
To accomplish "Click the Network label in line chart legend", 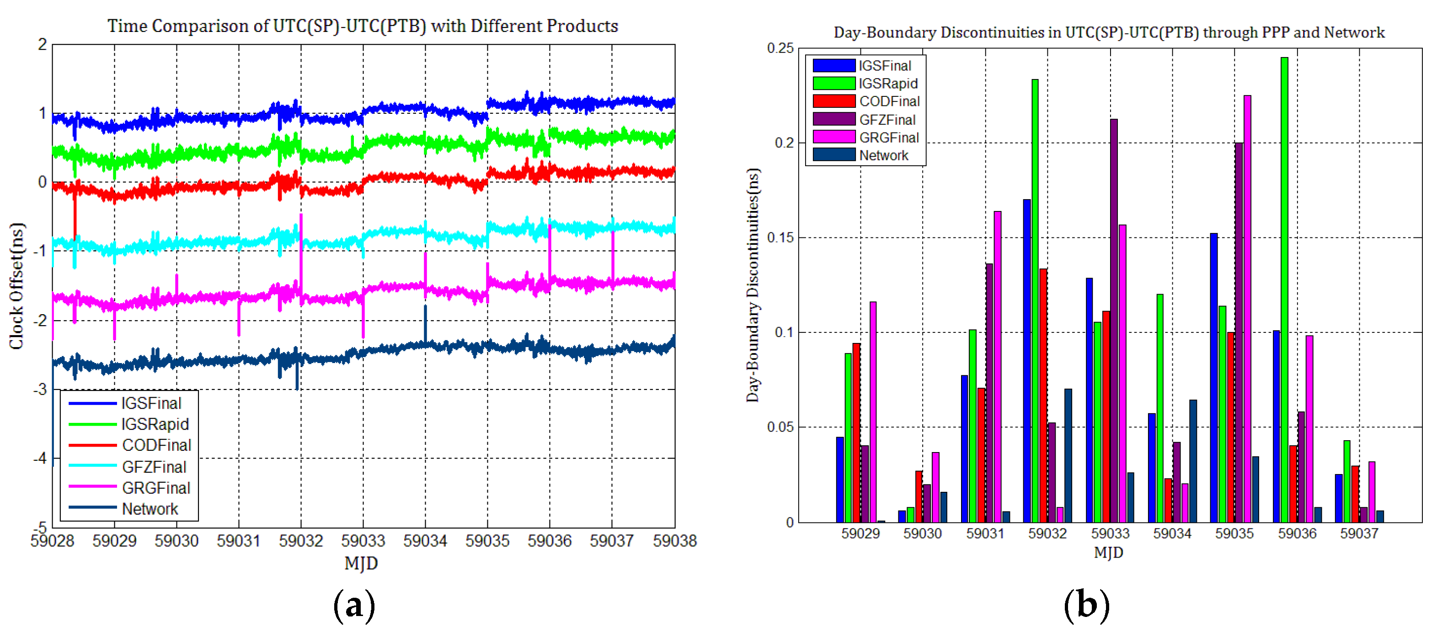I will [x=150, y=509].
